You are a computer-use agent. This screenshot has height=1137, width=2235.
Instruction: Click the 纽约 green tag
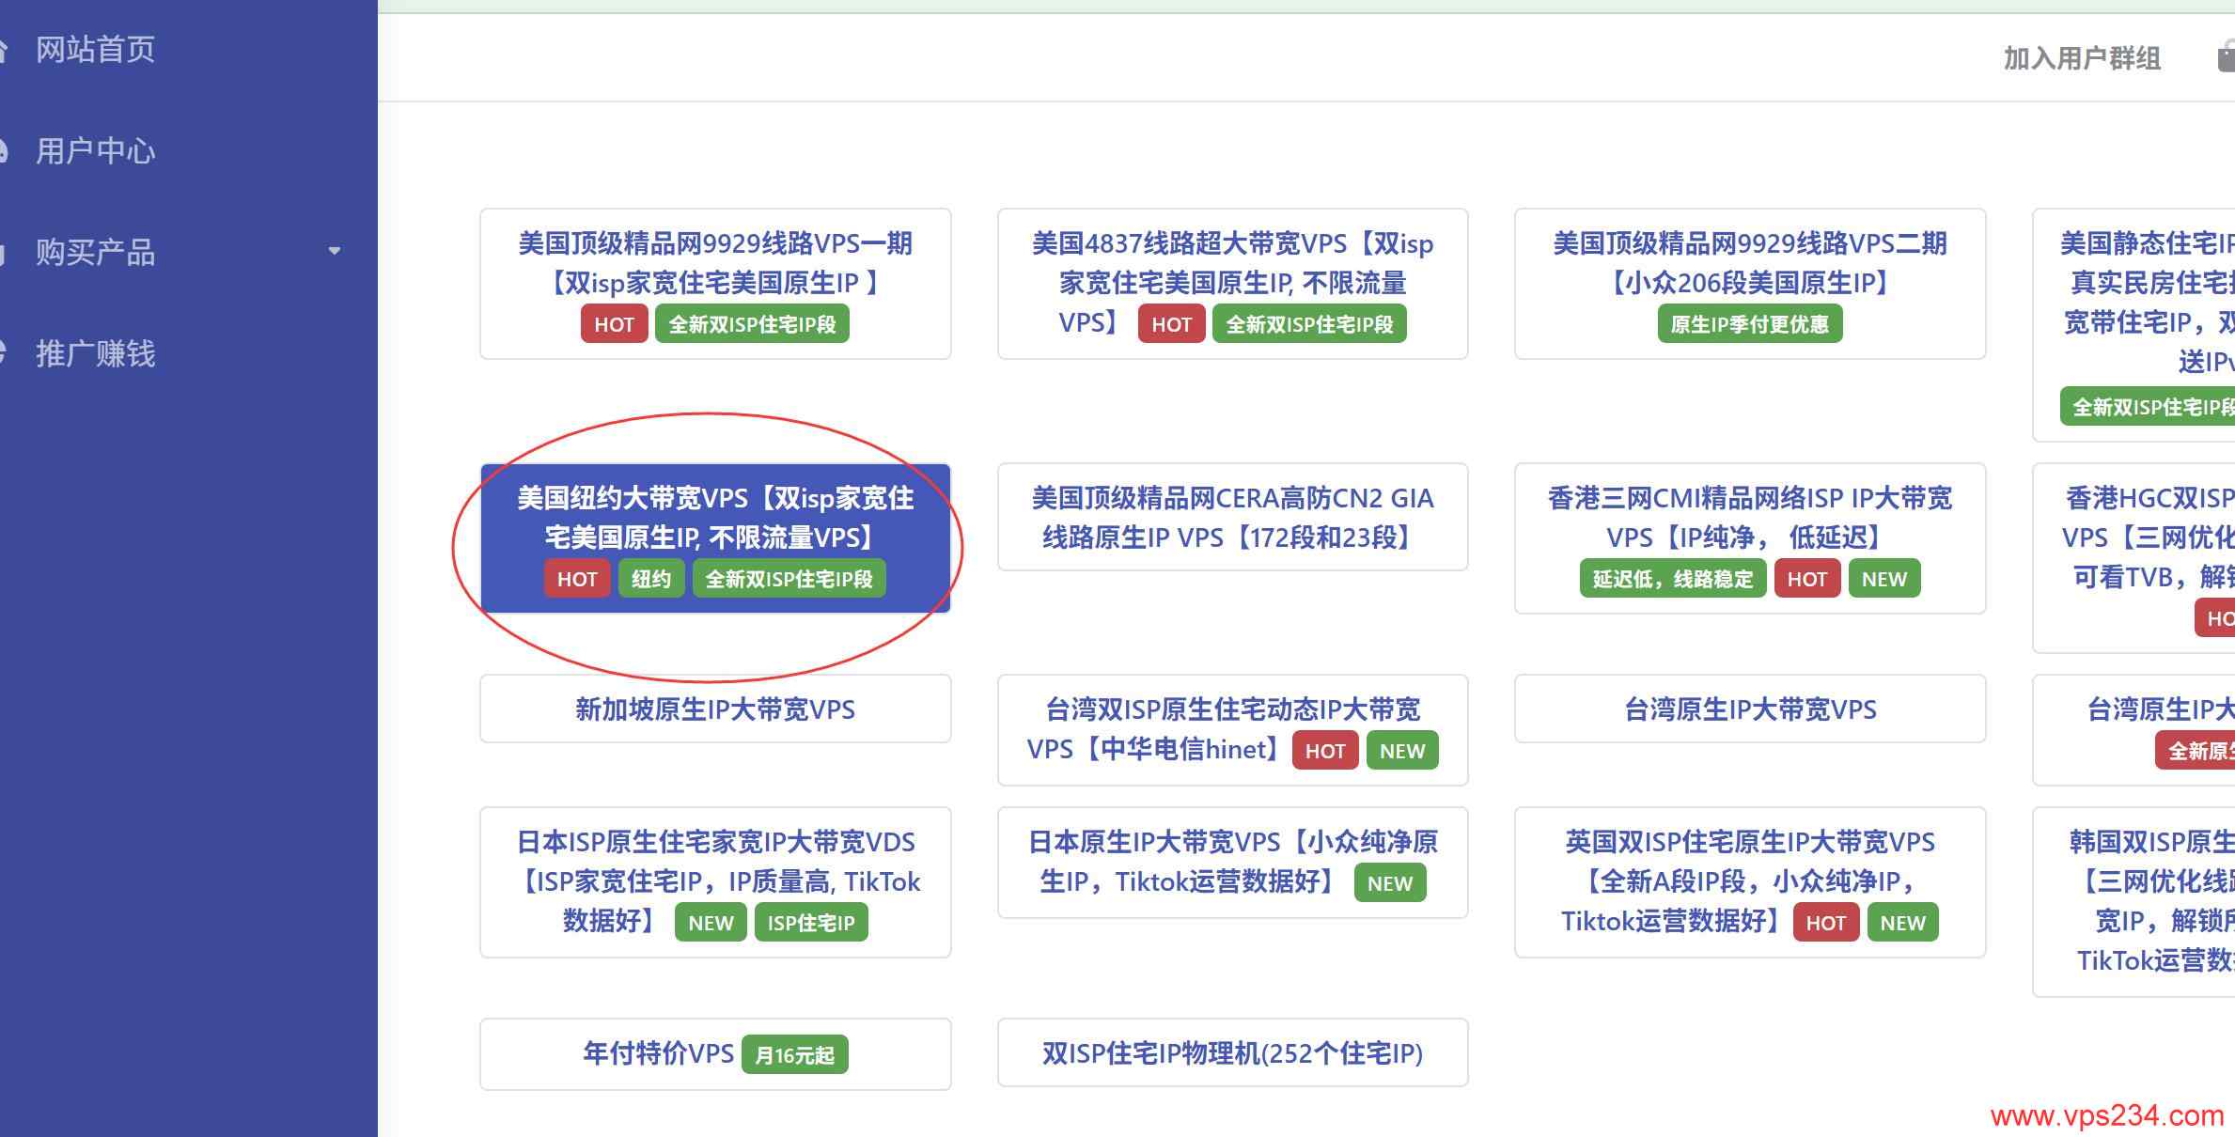tap(651, 579)
